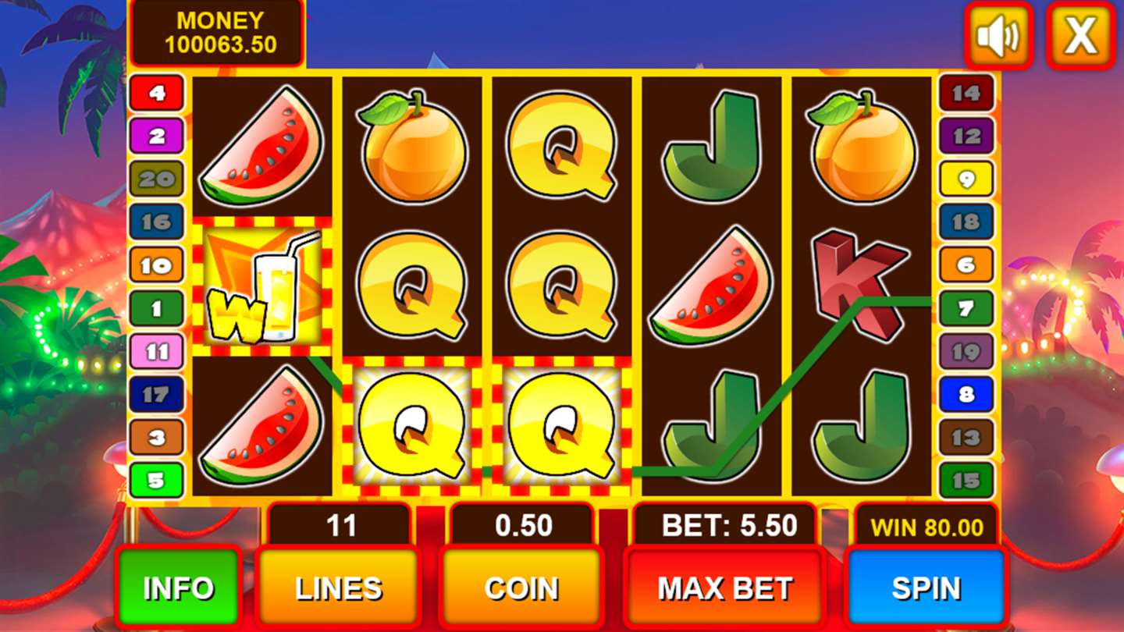Click the MAX BET button
The image size is (1124, 632).
point(726,588)
